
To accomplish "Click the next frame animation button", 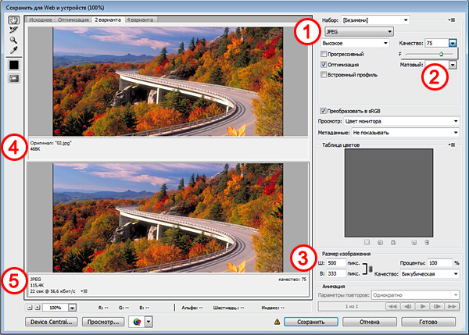I will click(x=437, y=306).
